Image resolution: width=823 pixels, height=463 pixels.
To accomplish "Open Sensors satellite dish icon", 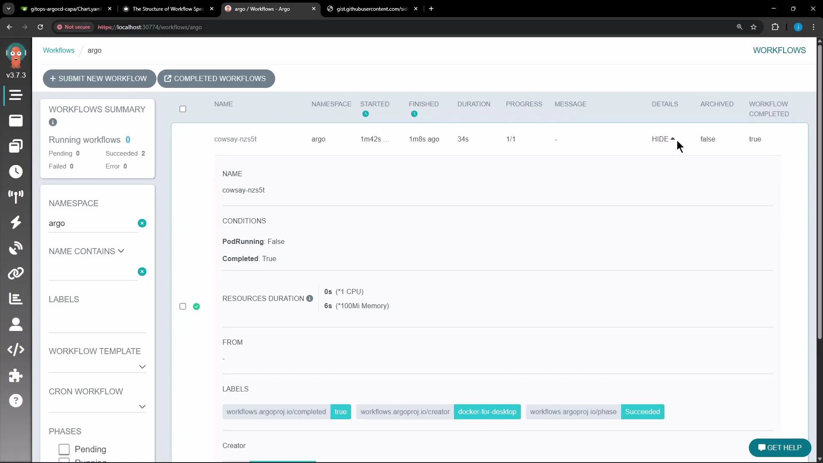I will point(16,248).
